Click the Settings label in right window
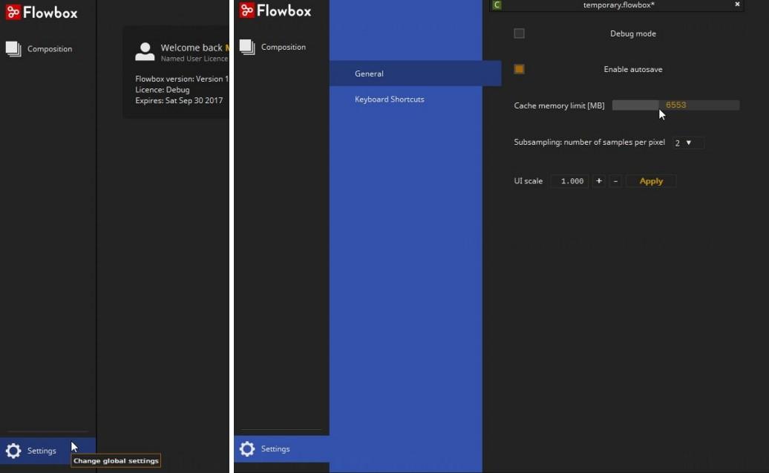769x473 pixels. 275,448
